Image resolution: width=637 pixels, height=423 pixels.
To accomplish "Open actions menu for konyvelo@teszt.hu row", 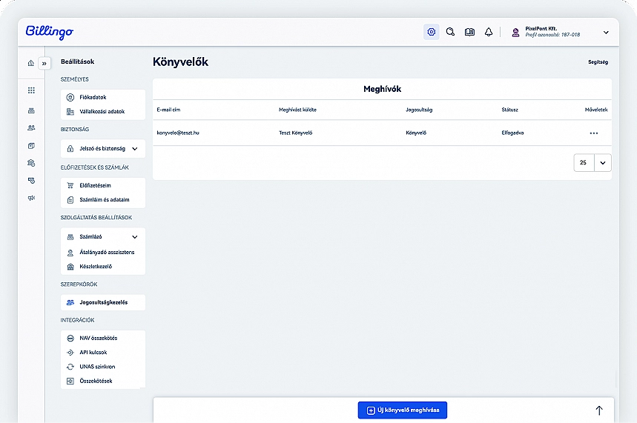I will pos(594,133).
